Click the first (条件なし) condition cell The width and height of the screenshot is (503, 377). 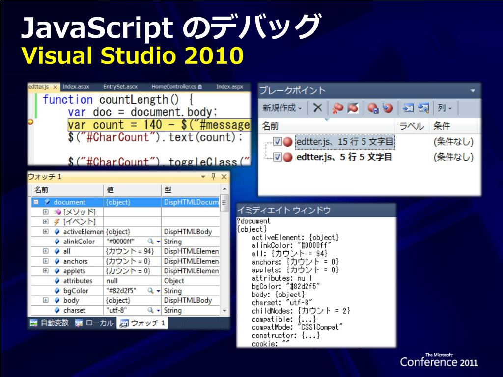click(x=453, y=142)
